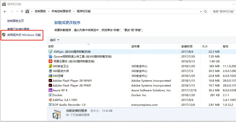Select 360安全卫士 program name
This screenshot has width=236, height=122.
click(61, 66)
